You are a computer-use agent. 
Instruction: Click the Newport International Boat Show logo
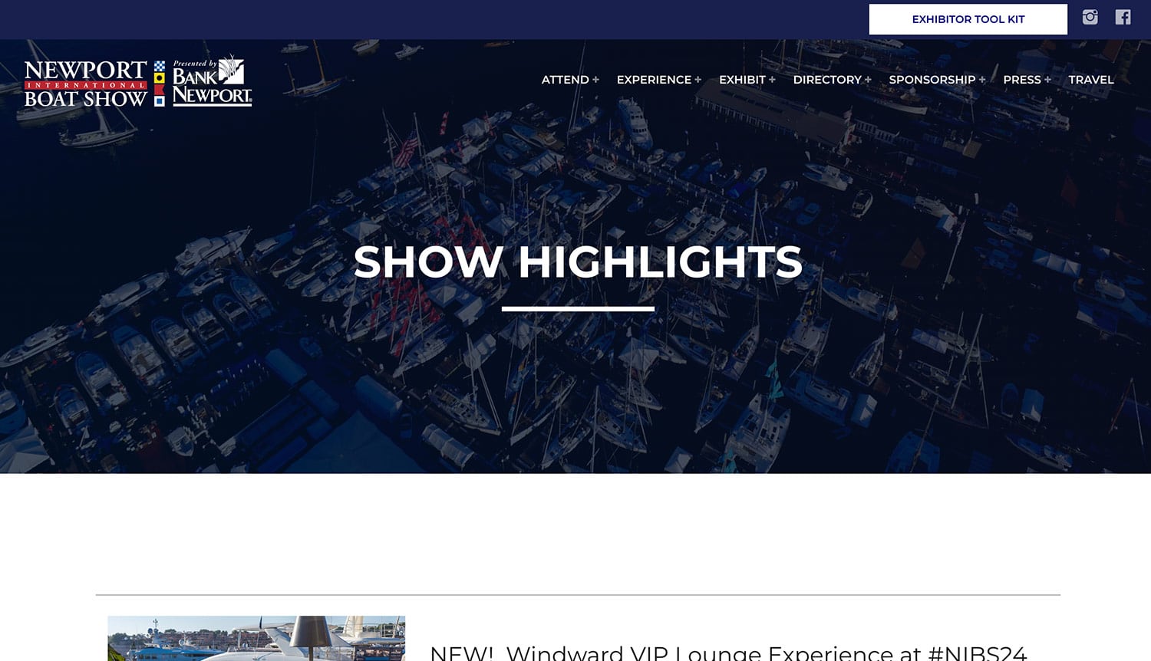85,84
